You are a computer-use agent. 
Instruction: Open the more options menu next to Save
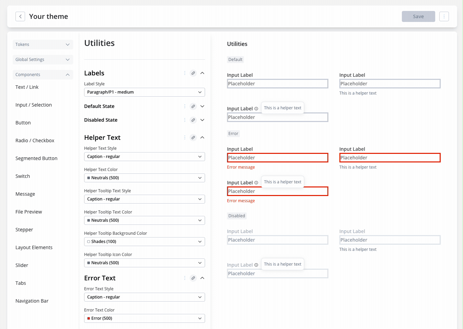click(x=444, y=16)
